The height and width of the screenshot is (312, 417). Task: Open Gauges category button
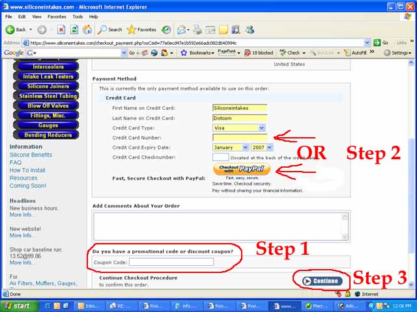click(48, 125)
